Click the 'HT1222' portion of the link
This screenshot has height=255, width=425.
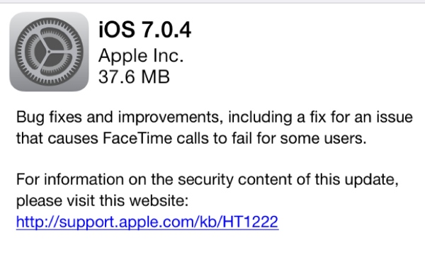click(251, 222)
